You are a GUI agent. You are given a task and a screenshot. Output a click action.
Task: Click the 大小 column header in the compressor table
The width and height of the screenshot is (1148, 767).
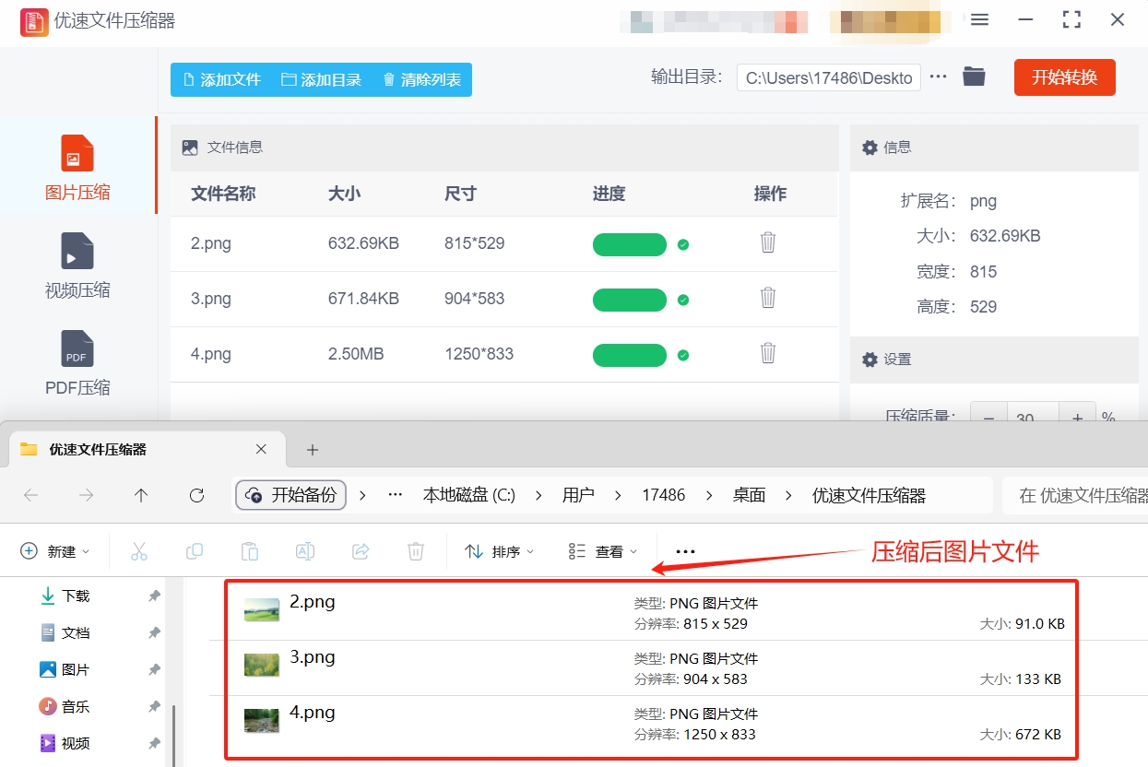pyautogui.click(x=344, y=194)
